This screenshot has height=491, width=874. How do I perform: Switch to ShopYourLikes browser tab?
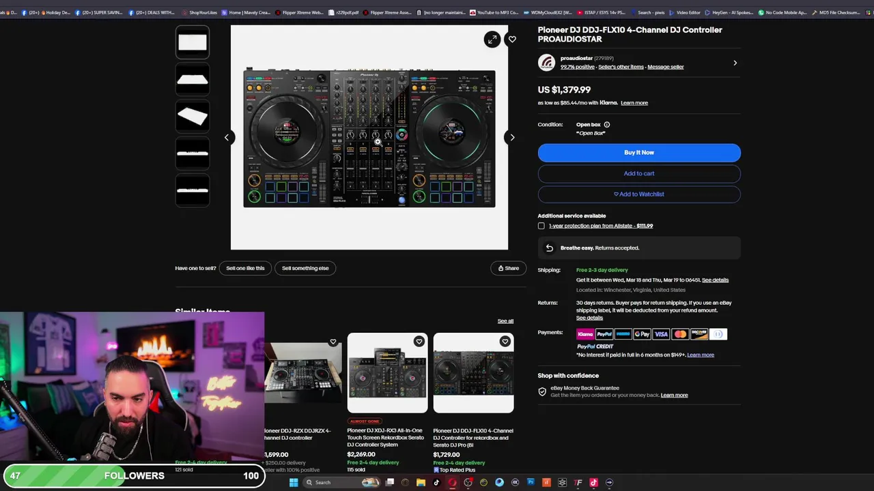point(199,12)
